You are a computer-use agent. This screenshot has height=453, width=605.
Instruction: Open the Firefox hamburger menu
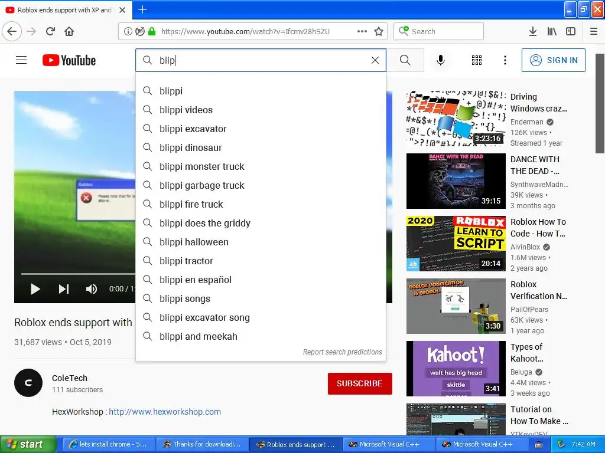tap(594, 31)
